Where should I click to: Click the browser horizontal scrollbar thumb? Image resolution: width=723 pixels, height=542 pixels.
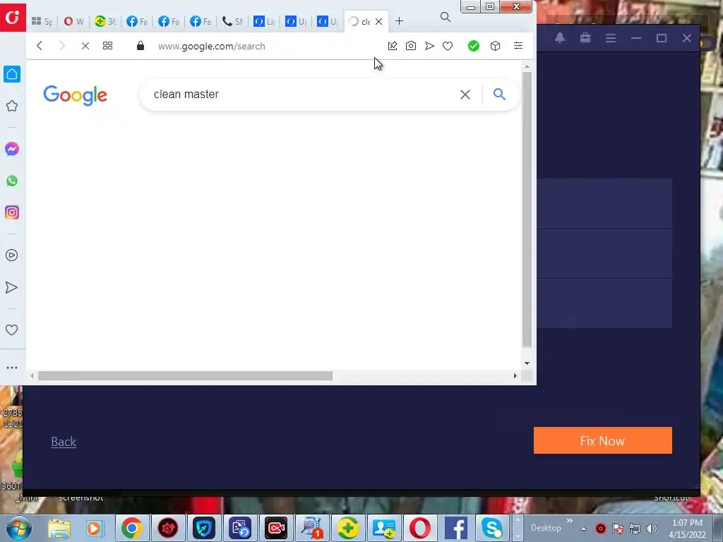185,376
